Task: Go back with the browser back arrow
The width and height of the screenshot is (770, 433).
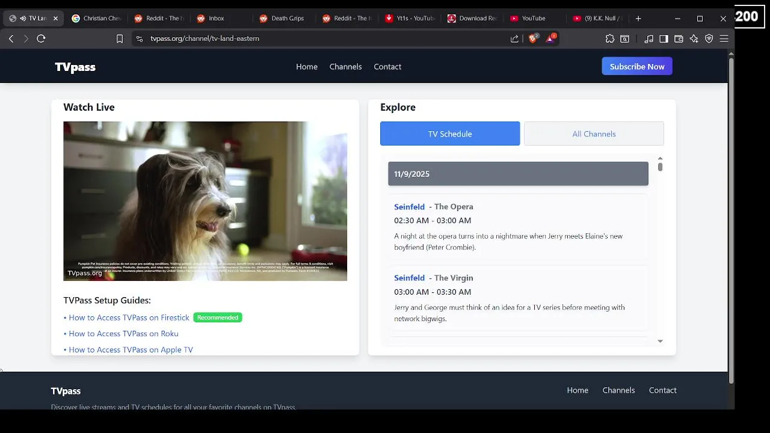Action: click(11, 38)
